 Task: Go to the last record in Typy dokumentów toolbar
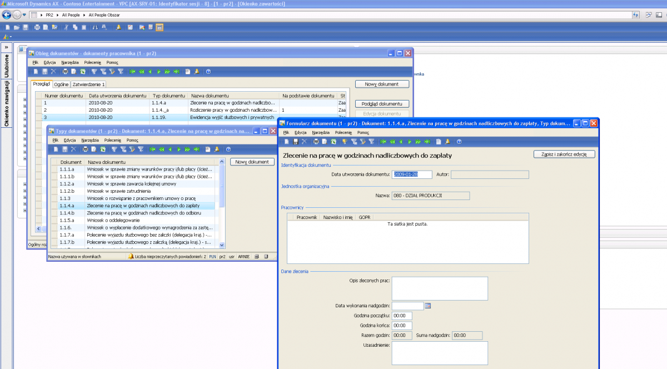[196, 149]
